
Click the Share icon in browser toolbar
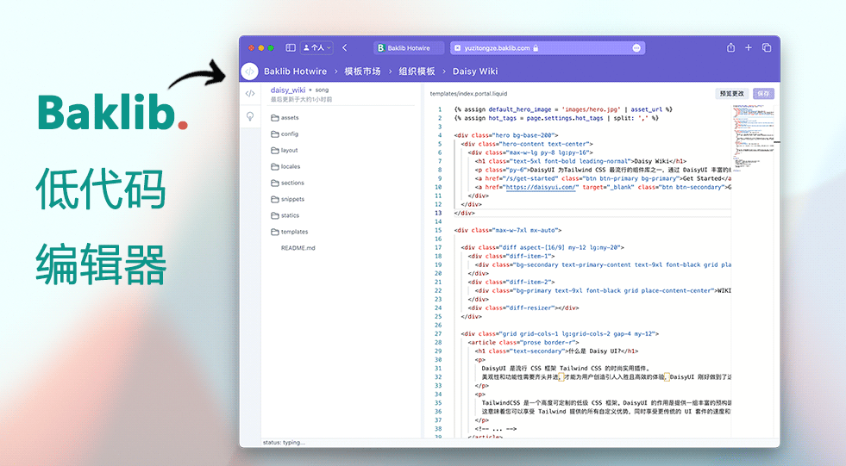[730, 48]
